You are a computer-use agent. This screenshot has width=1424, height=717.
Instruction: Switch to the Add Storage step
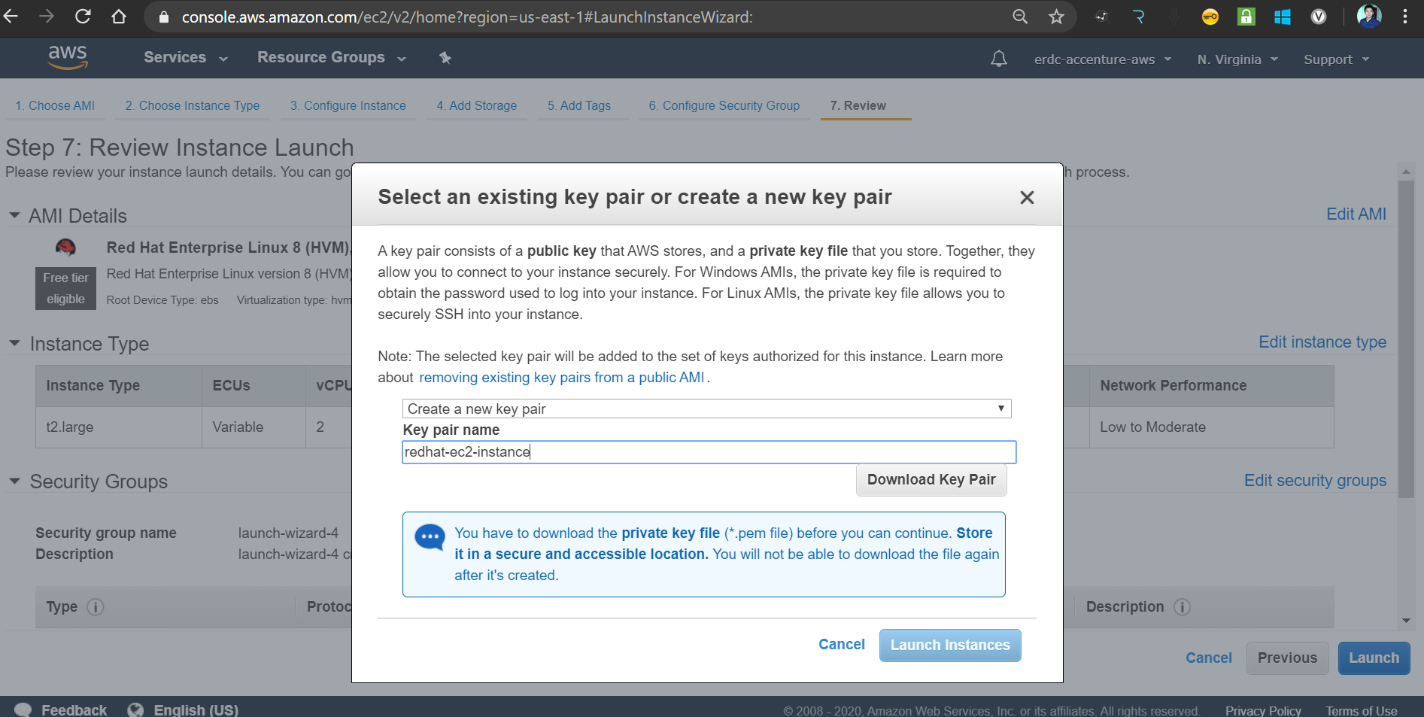(x=477, y=106)
